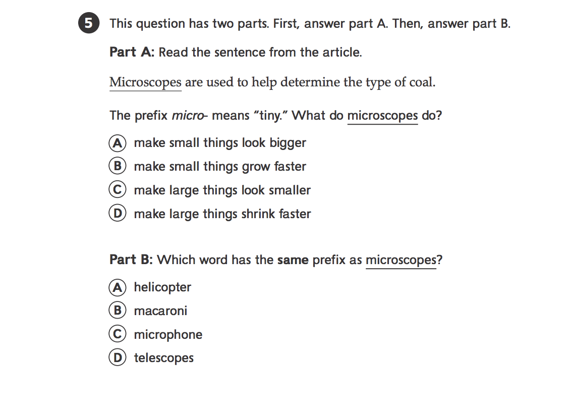Click the answer text "make small things grow faster"

tap(220, 167)
